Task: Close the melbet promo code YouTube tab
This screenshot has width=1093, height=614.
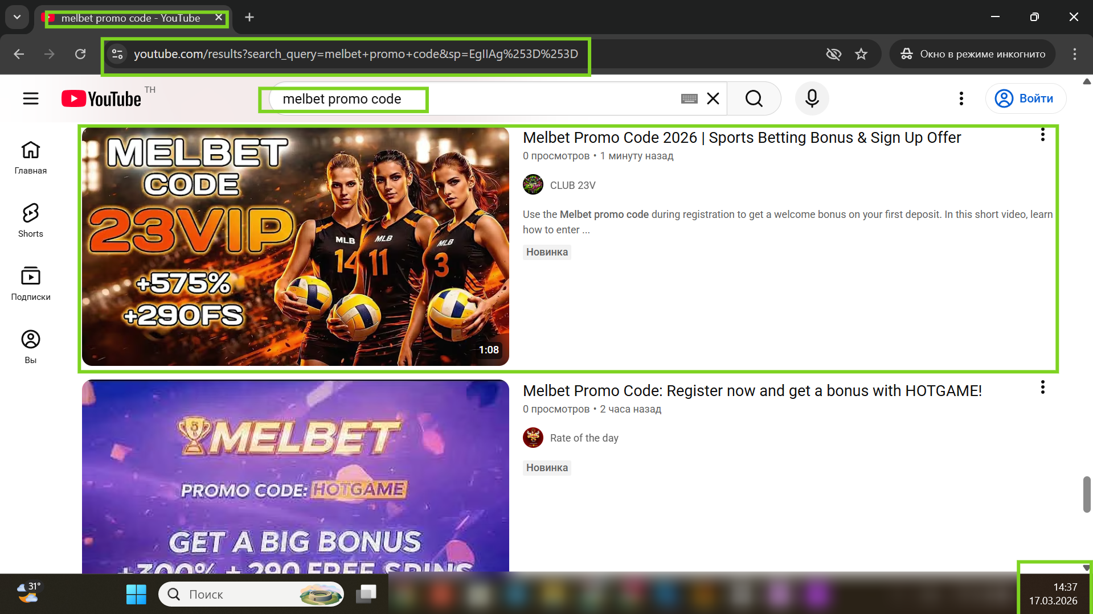Action: tap(219, 18)
